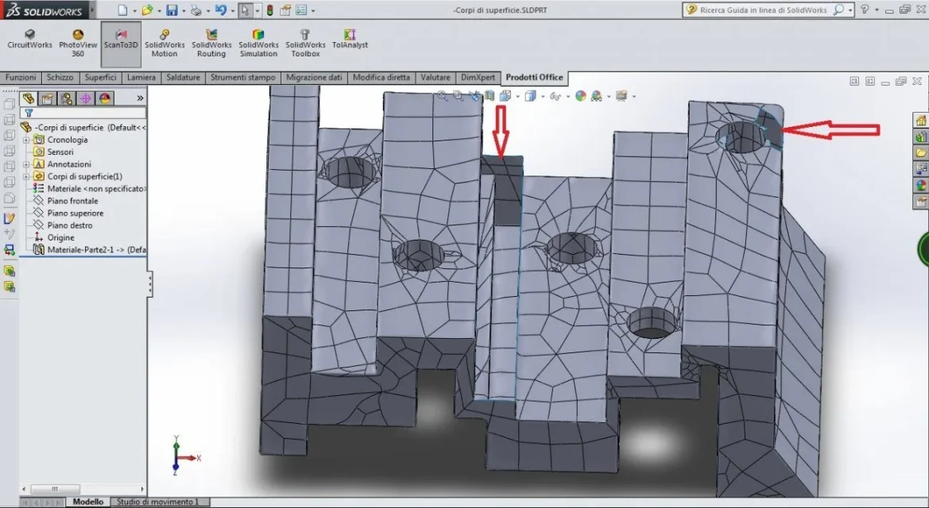Launch PhotoView 360 add-in
The height and width of the screenshot is (508, 929).
(x=78, y=40)
